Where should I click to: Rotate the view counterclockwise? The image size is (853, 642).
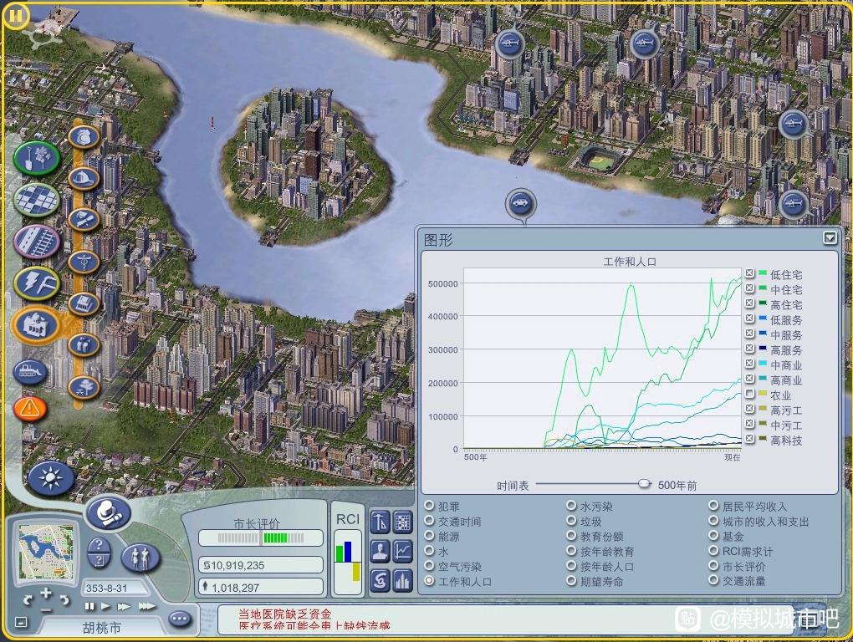(x=28, y=600)
